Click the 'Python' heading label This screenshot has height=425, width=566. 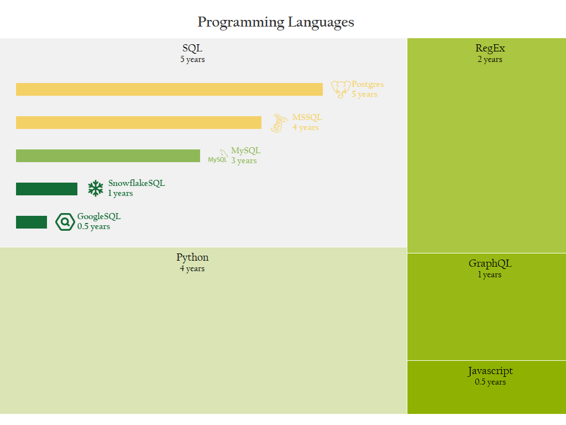pos(192,257)
